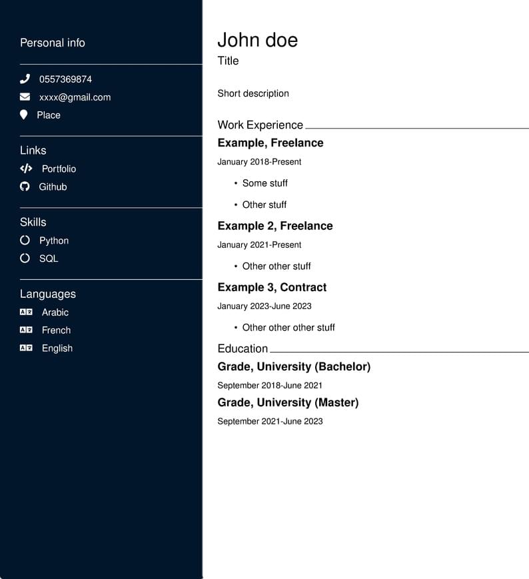Click the circle icon next to SQL

click(25, 258)
